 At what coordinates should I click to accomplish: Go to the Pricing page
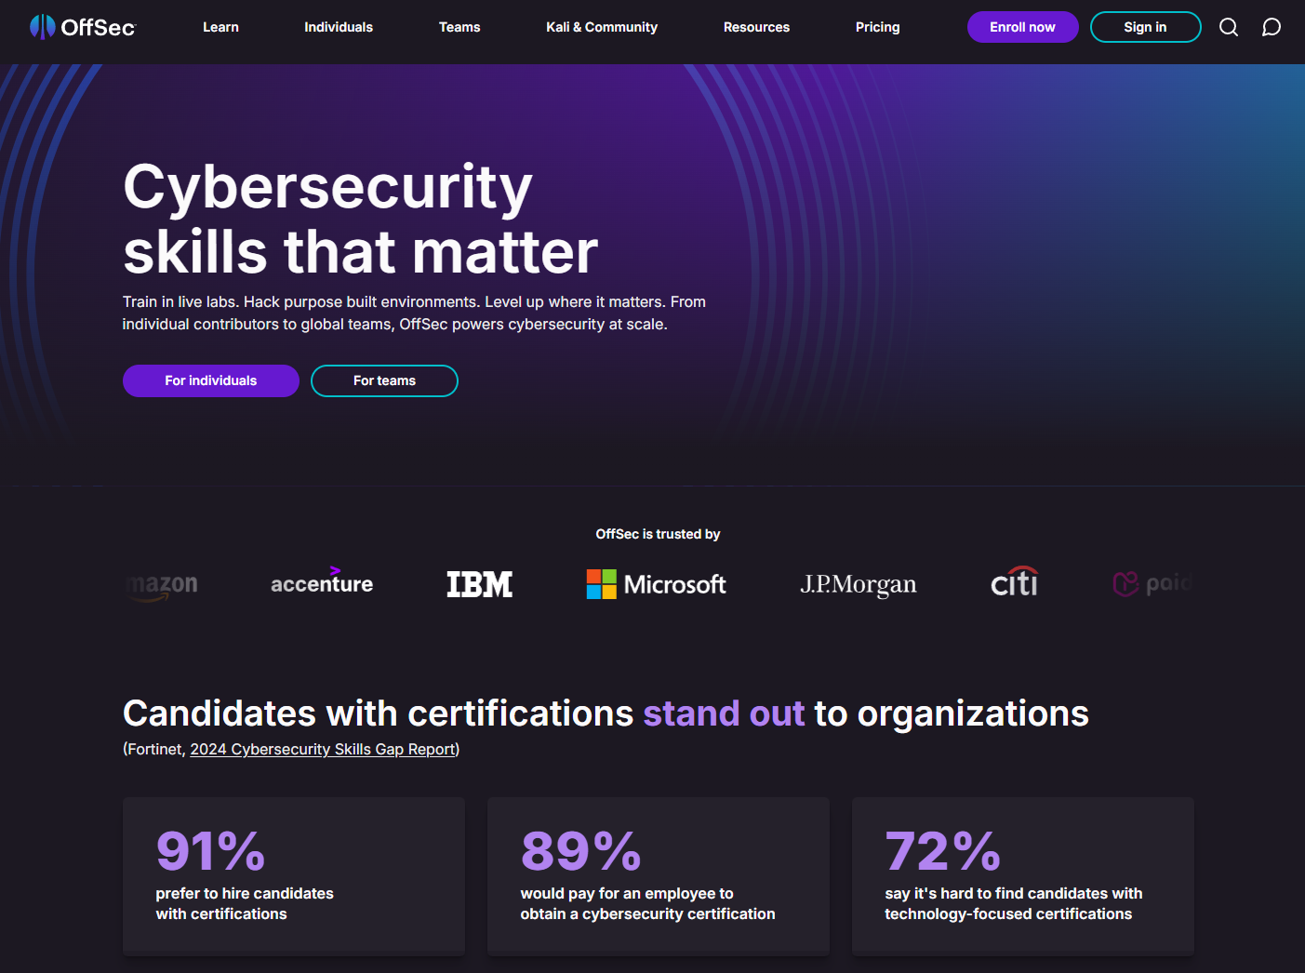point(877,27)
